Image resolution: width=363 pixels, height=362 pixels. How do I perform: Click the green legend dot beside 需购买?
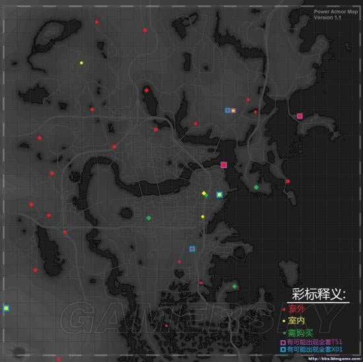284,333
